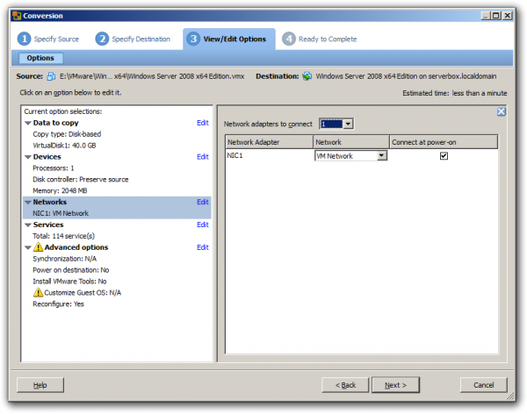This screenshot has height=414, width=527.
Task: Minimize the Conversion window
Action: pyautogui.click(x=486, y=16)
